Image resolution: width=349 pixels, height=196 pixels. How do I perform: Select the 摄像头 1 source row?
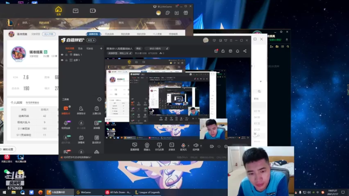82,55
